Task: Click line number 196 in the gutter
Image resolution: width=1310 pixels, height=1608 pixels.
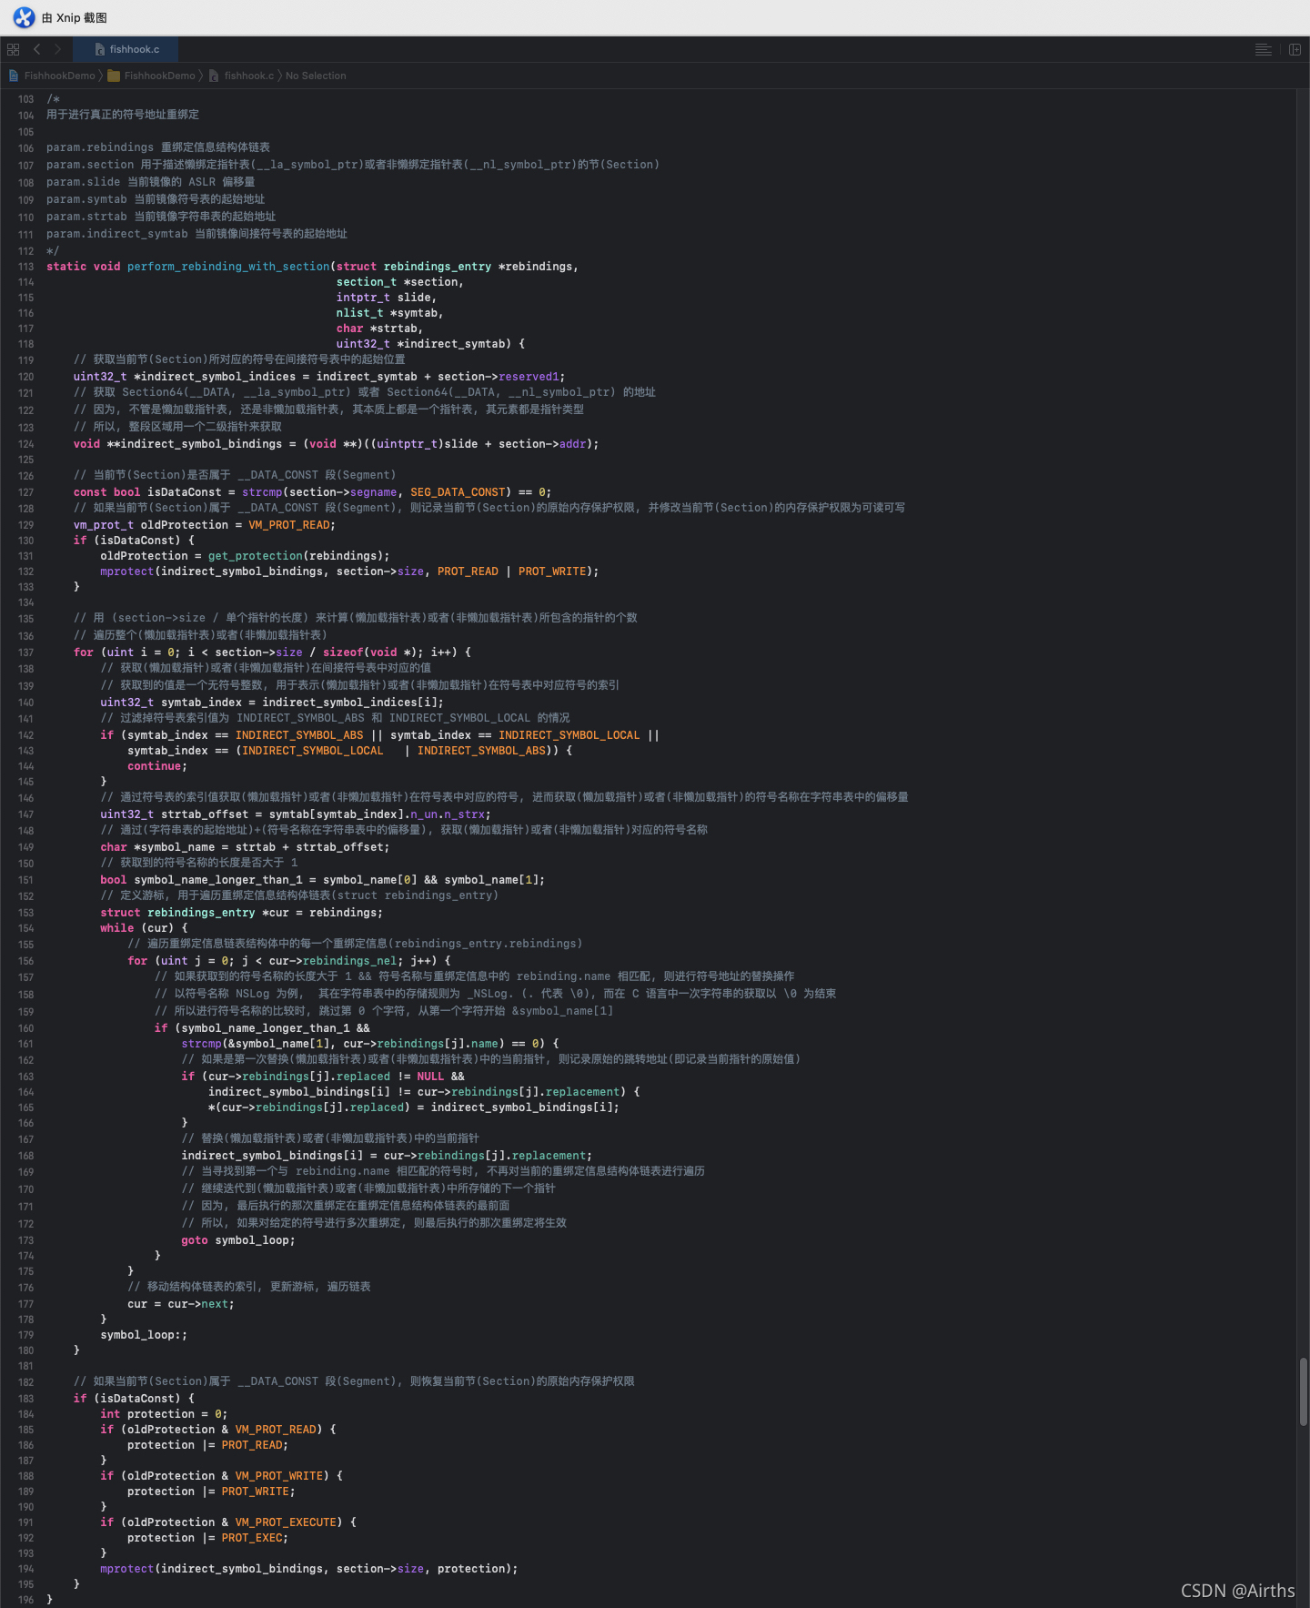Action: [x=25, y=1600]
